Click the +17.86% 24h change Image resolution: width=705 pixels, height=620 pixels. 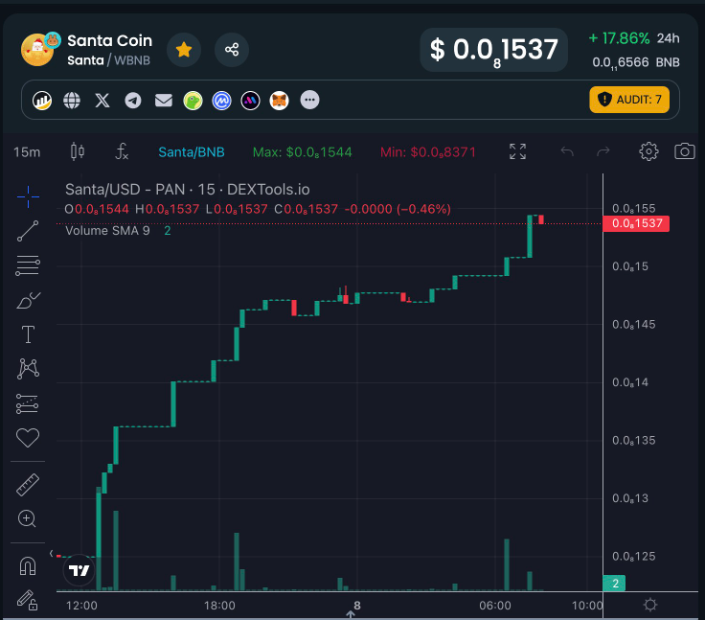coord(634,38)
